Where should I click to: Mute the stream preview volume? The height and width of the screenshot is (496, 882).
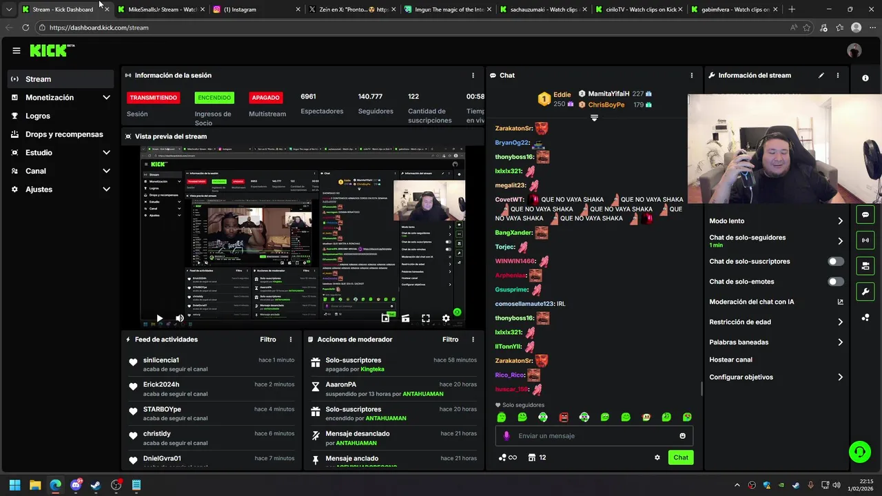coord(179,318)
